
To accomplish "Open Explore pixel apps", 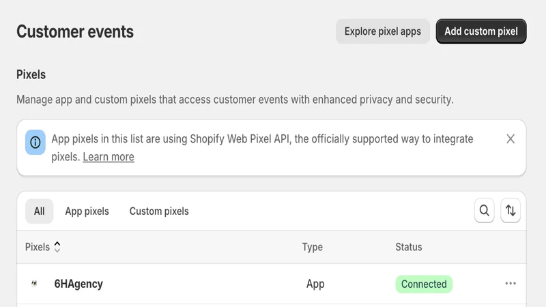I will [383, 31].
